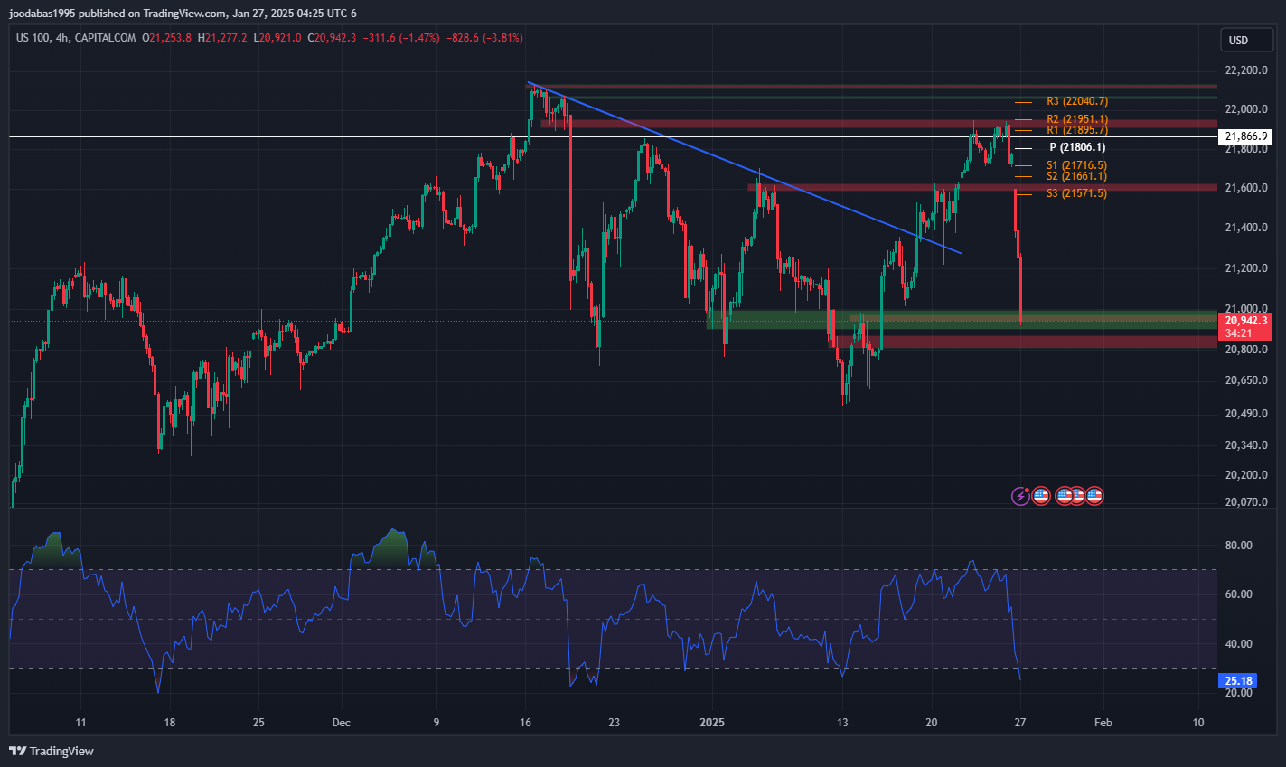The image size is (1286, 767).
Task: Click the 20,650.0 price axis label
Action: click(x=1245, y=381)
